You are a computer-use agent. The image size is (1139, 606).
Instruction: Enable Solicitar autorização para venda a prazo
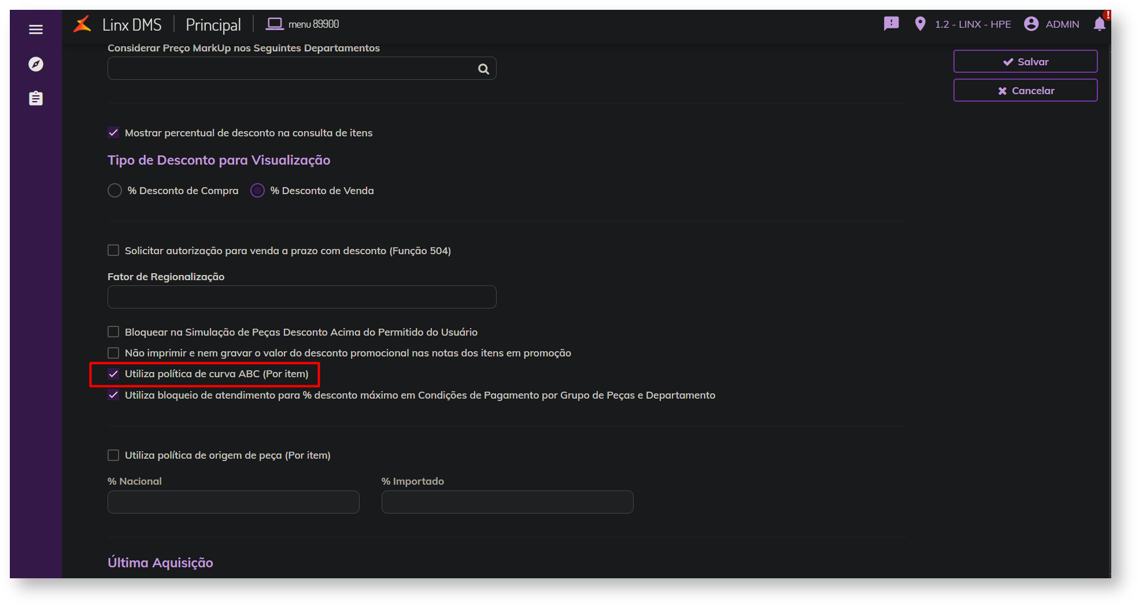point(113,250)
